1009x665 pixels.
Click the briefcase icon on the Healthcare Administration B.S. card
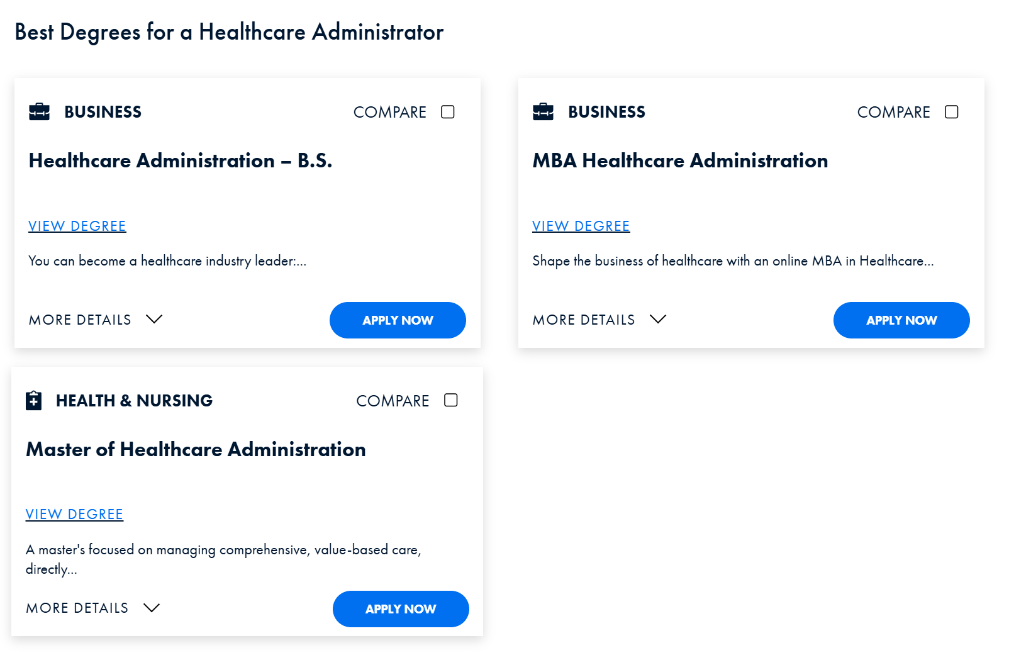click(x=38, y=111)
